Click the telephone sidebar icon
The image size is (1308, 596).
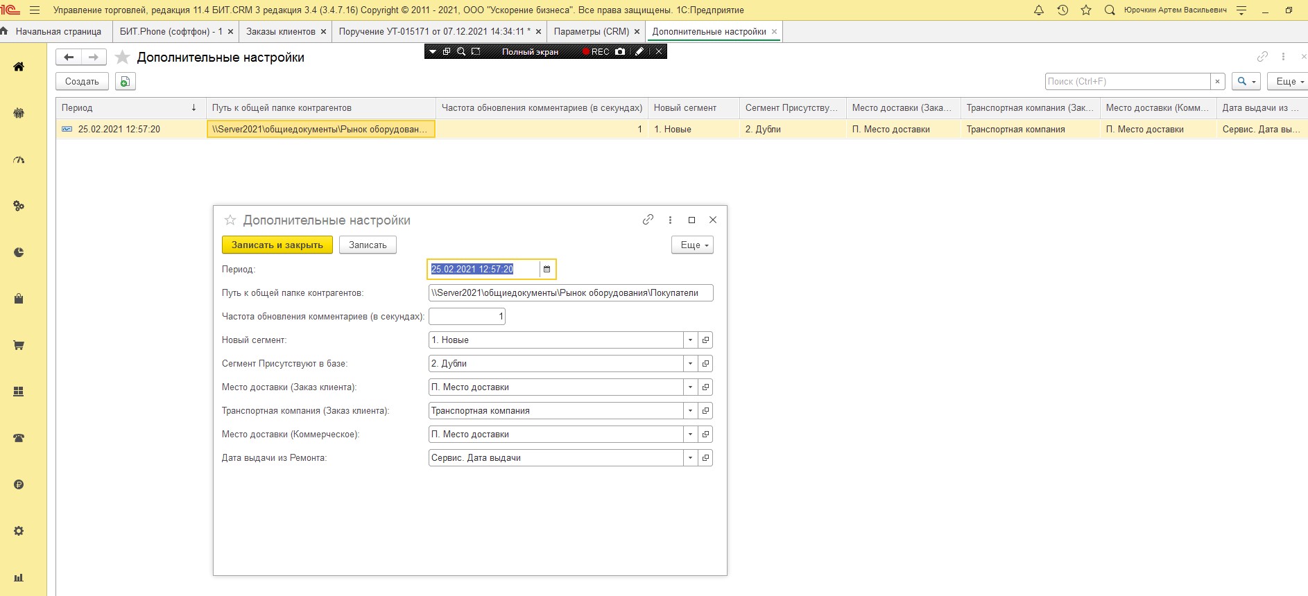pos(19,438)
